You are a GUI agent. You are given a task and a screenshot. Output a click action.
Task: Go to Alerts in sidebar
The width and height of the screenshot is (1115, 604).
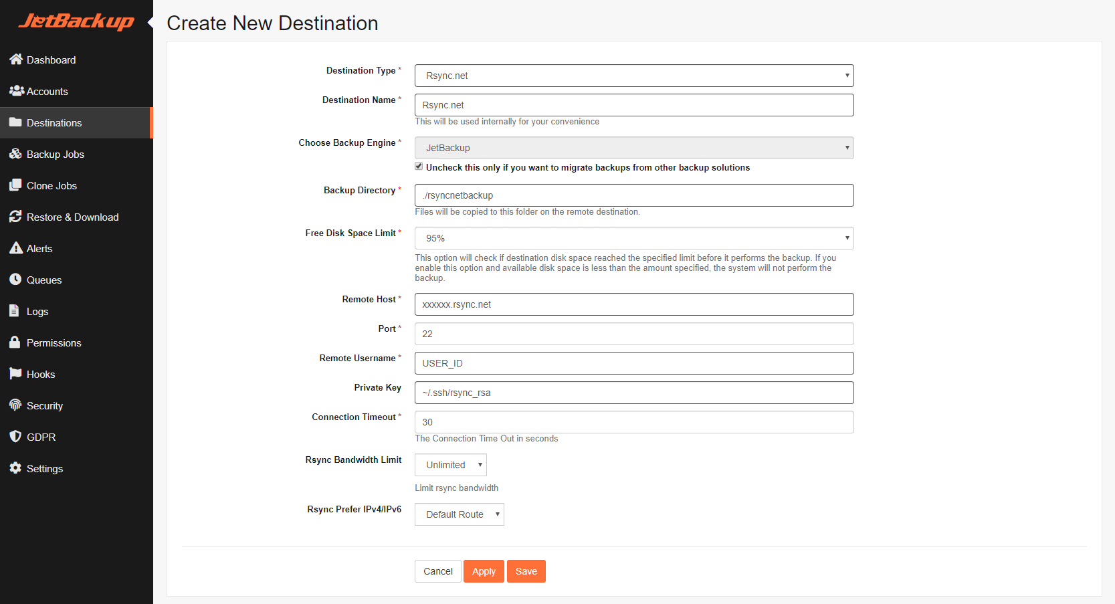(76, 249)
